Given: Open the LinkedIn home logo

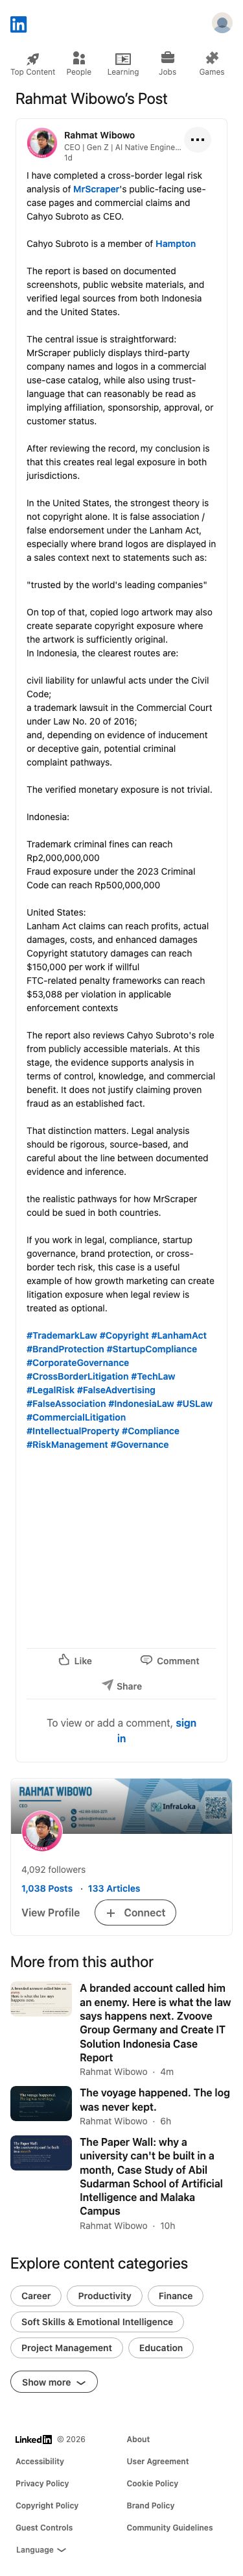Looking at the screenshot, I should click(18, 24).
